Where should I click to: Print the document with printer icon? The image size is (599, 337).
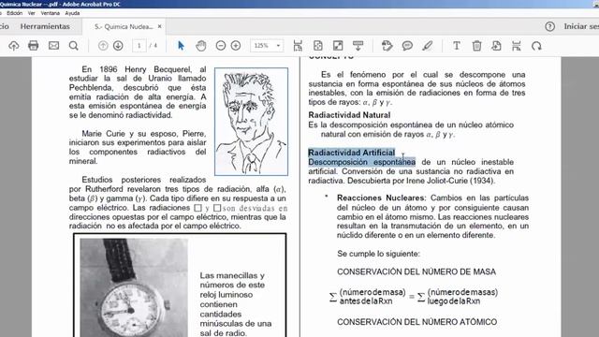tap(34, 46)
